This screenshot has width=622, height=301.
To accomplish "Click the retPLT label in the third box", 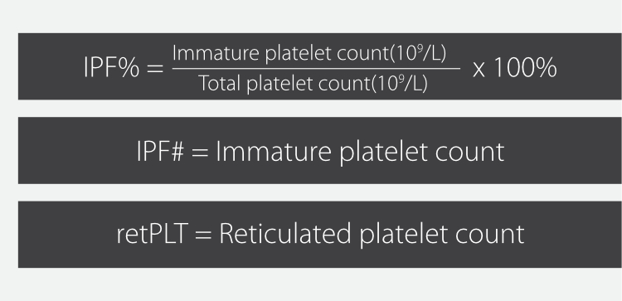I will [x=153, y=234].
